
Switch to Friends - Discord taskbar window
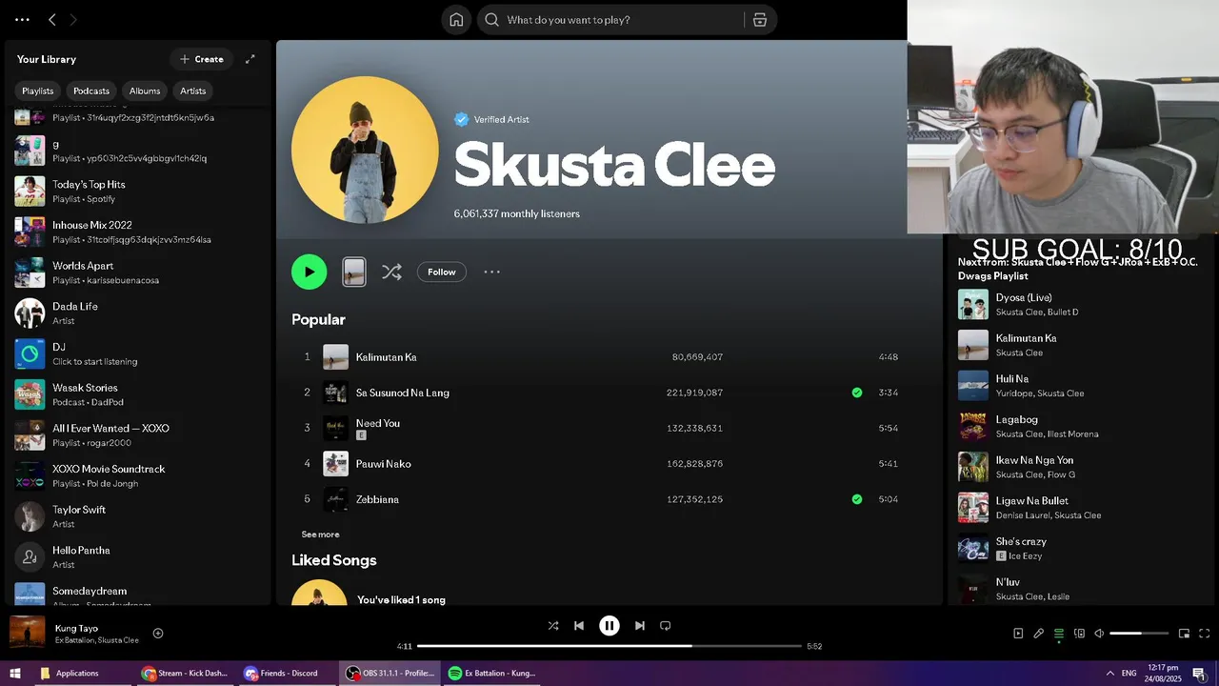pos(286,674)
